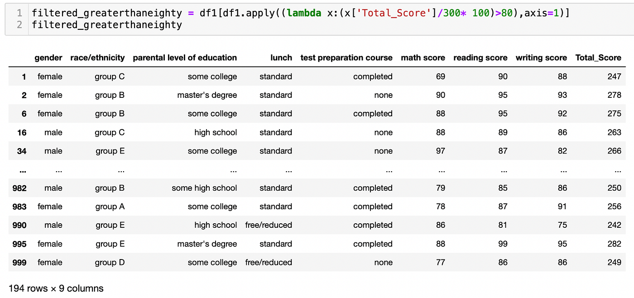The width and height of the screenshot is (634, 298).
Task: Click the 'reading score' column header
Action: pos(480,58)
